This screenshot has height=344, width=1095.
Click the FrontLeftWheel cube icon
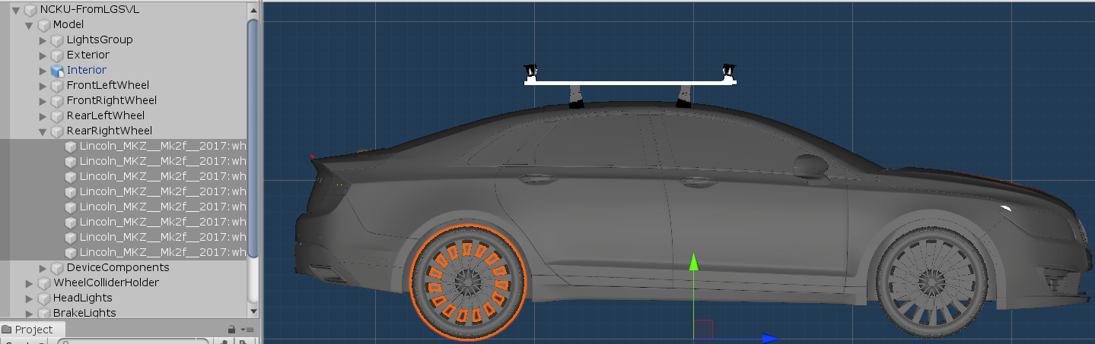pos(57,86)
